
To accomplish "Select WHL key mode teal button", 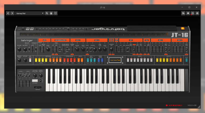I will (x=95, y=60).
